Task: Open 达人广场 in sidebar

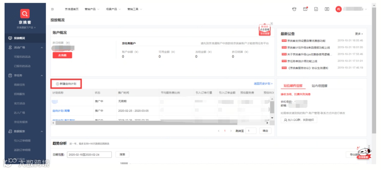Action: pos(19,113)
